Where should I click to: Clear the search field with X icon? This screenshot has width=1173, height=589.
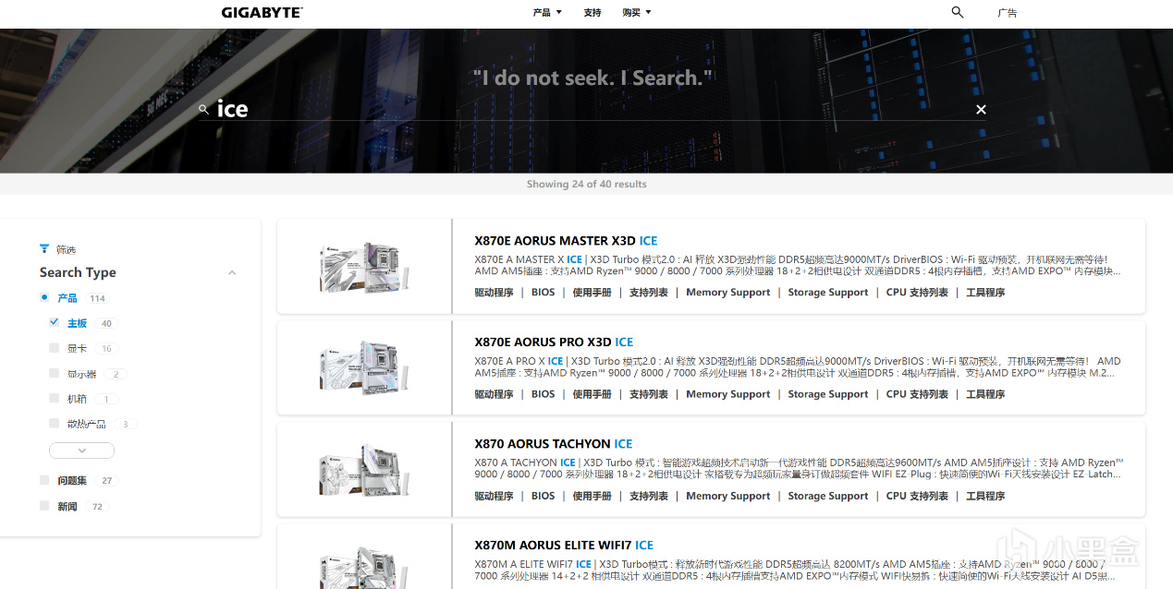point(981,110)
